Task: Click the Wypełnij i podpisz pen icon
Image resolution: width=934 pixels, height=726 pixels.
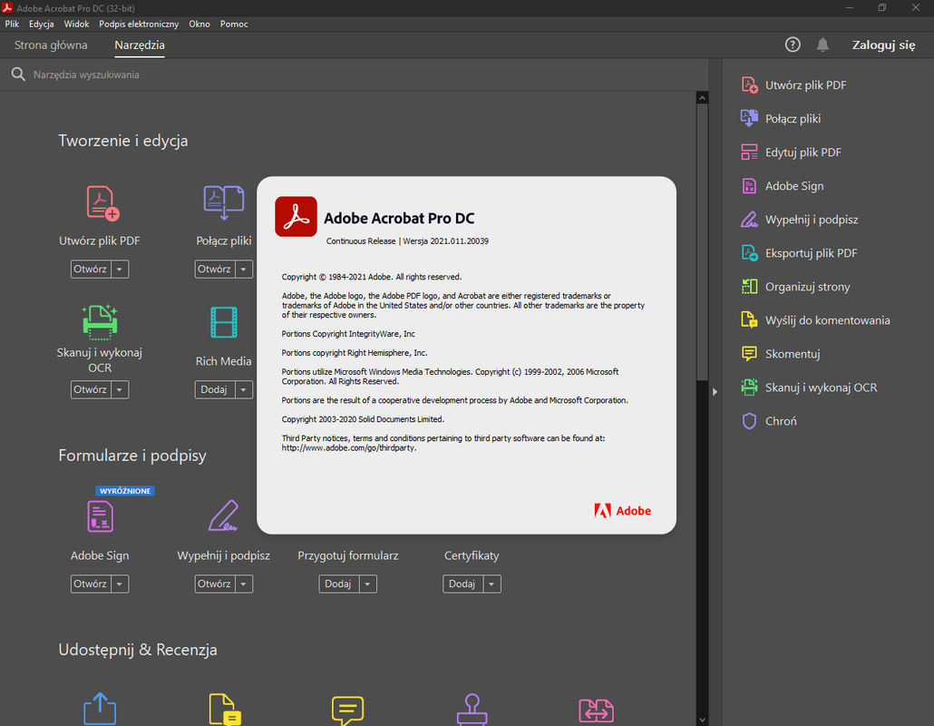Action: 224,515
